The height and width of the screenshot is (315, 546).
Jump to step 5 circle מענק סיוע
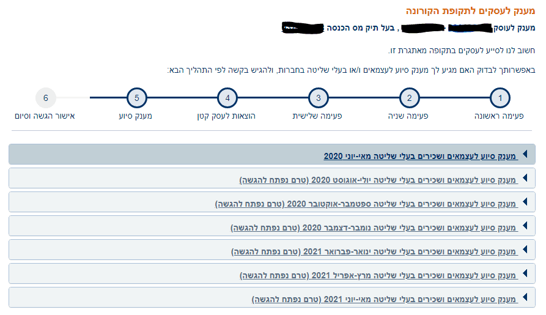point(136,98)
